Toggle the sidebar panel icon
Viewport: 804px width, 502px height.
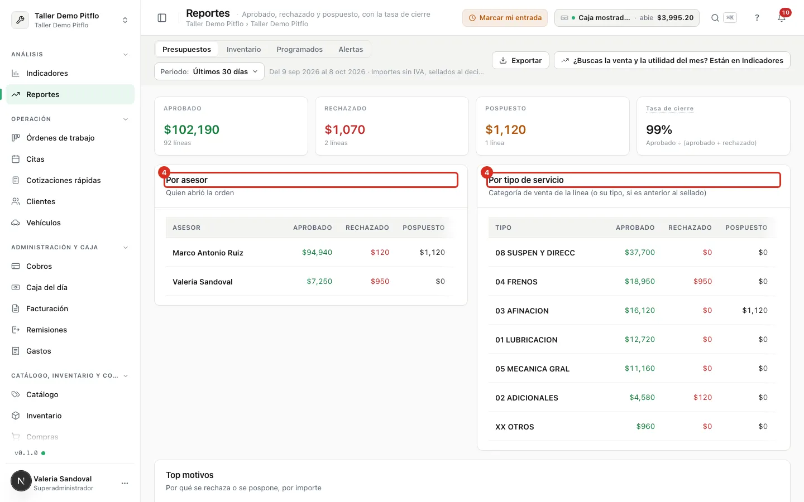(162, 18)
